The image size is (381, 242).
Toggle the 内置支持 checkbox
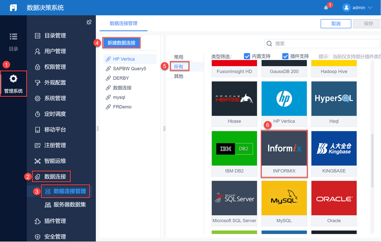point(247,56)
